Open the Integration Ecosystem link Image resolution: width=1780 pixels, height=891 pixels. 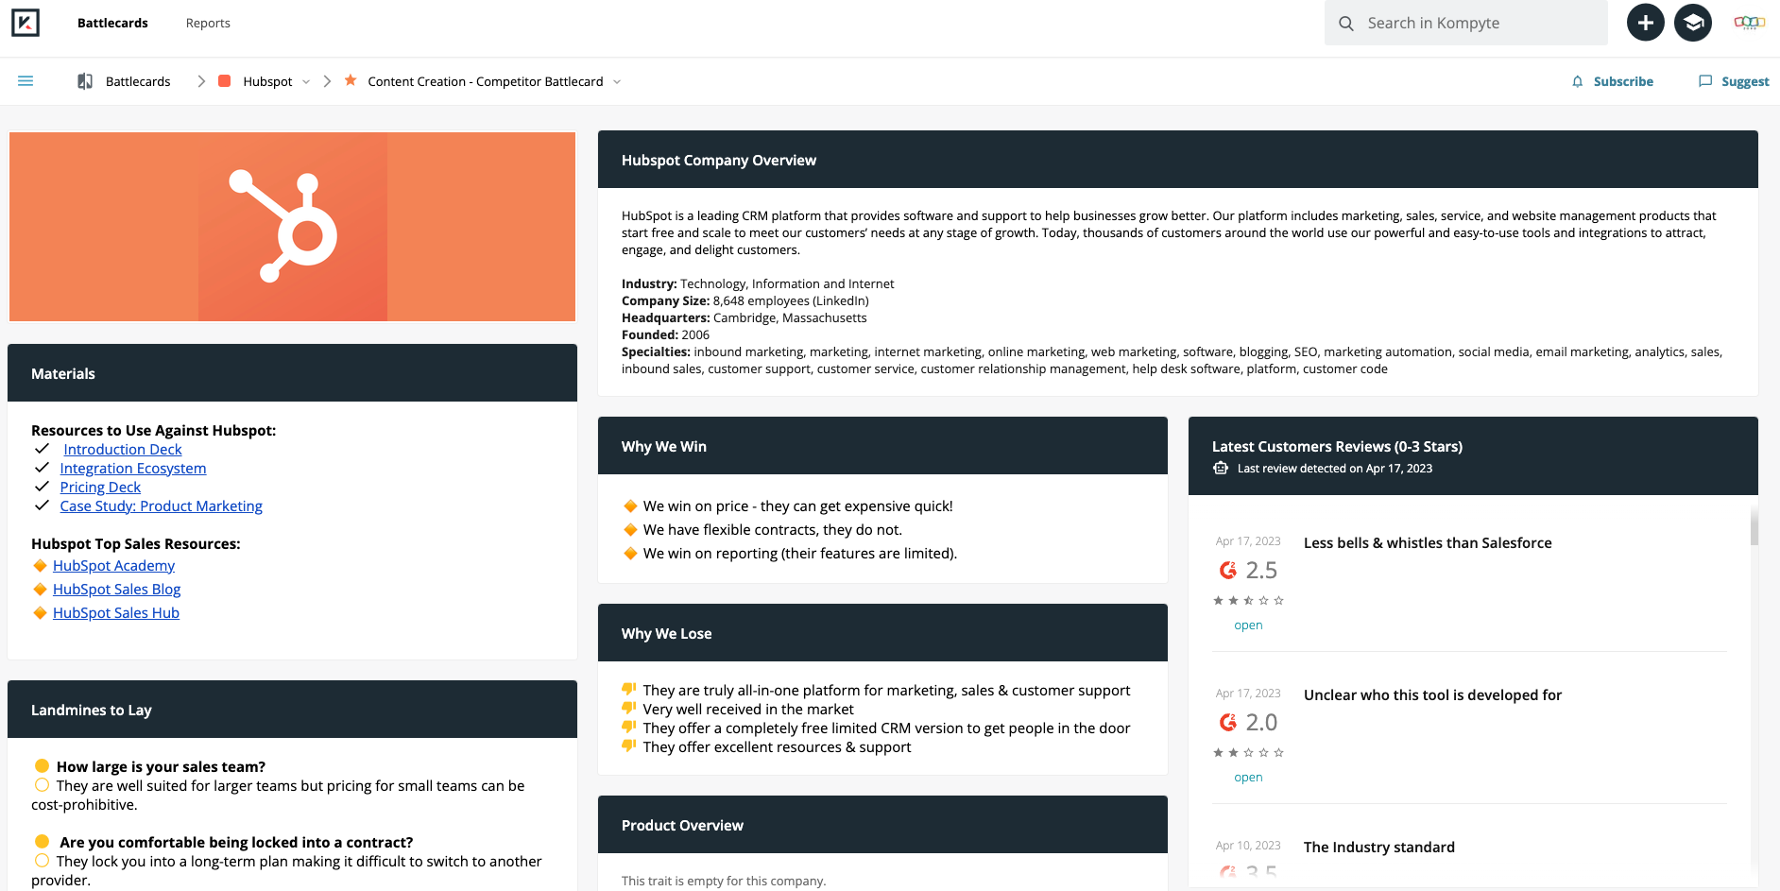133,469
